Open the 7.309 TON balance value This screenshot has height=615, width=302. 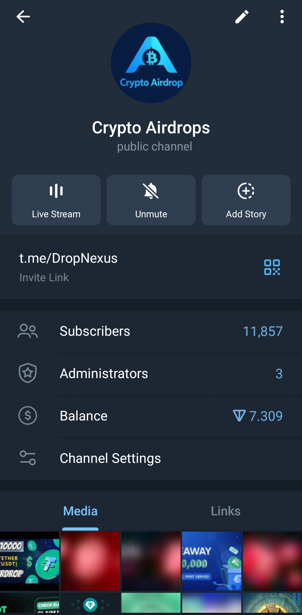(x=258, y=416)
